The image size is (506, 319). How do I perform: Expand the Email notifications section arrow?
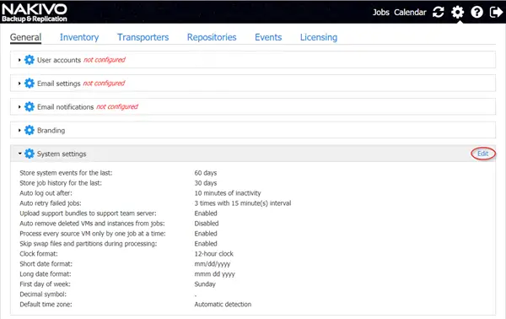[19, 107]
